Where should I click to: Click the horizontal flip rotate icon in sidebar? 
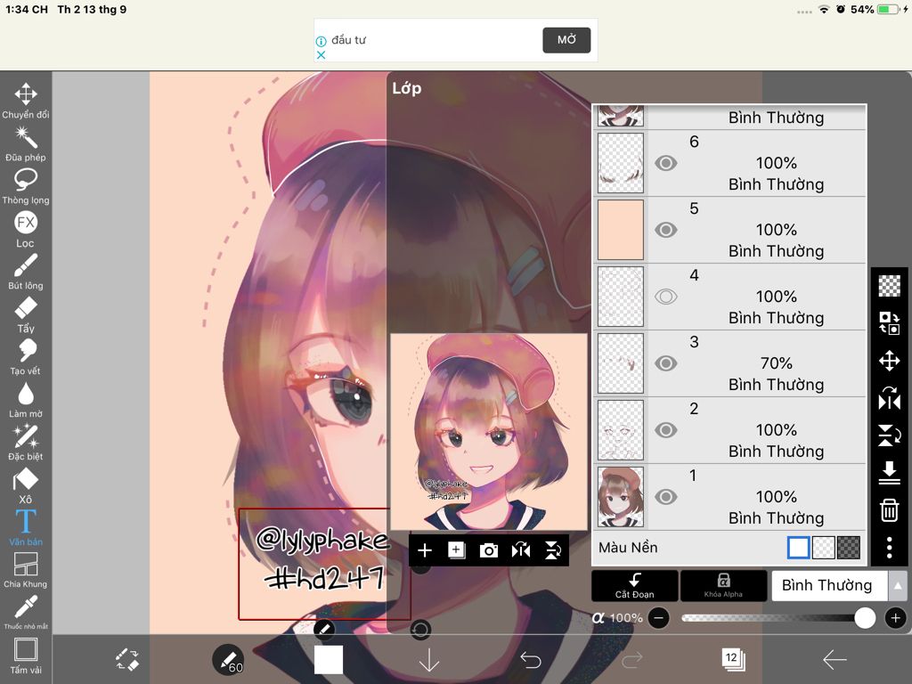[x=890, y=398]
